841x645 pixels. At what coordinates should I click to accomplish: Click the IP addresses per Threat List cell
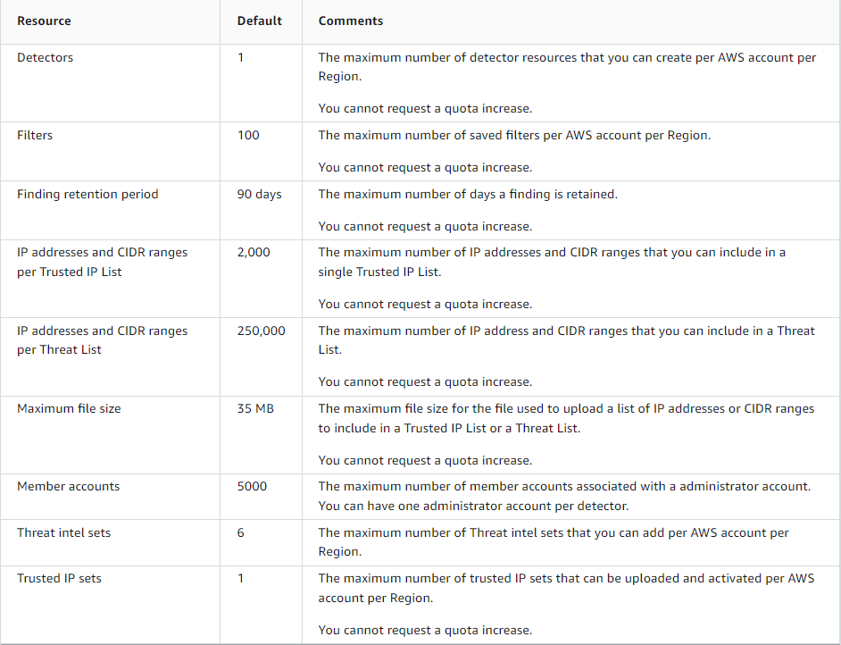102,340
